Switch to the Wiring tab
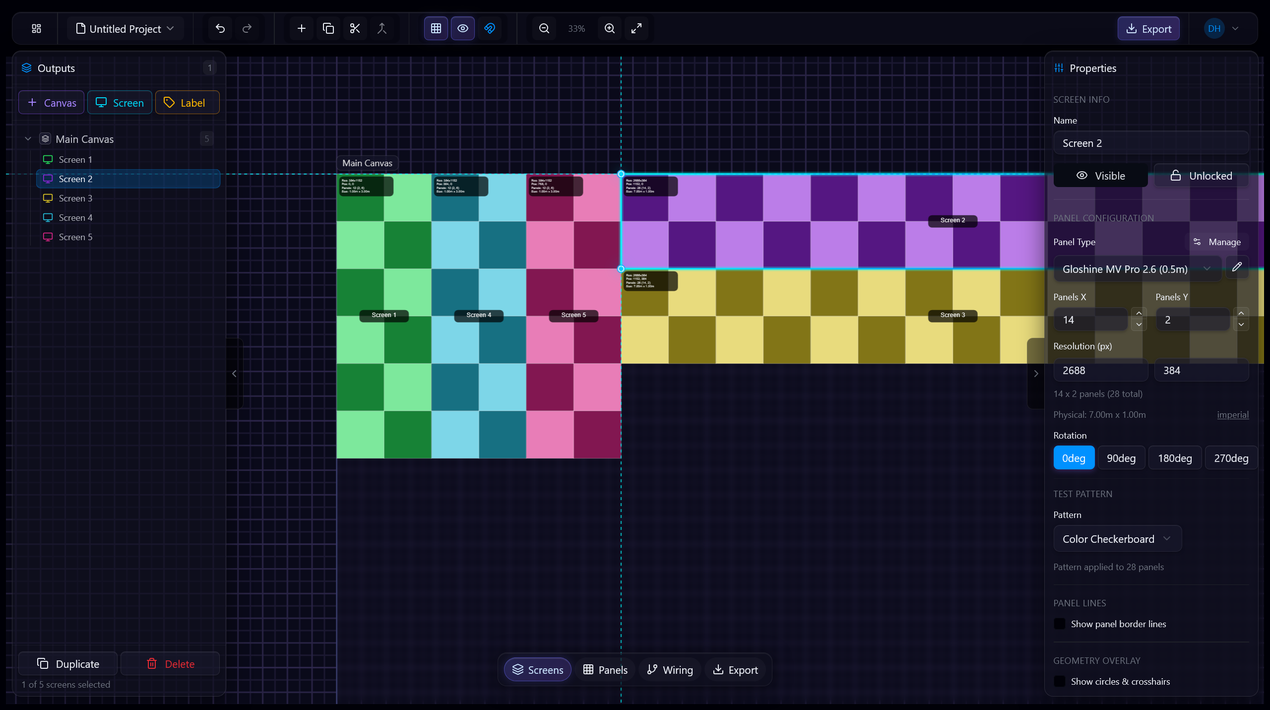 tap(669, 669)
